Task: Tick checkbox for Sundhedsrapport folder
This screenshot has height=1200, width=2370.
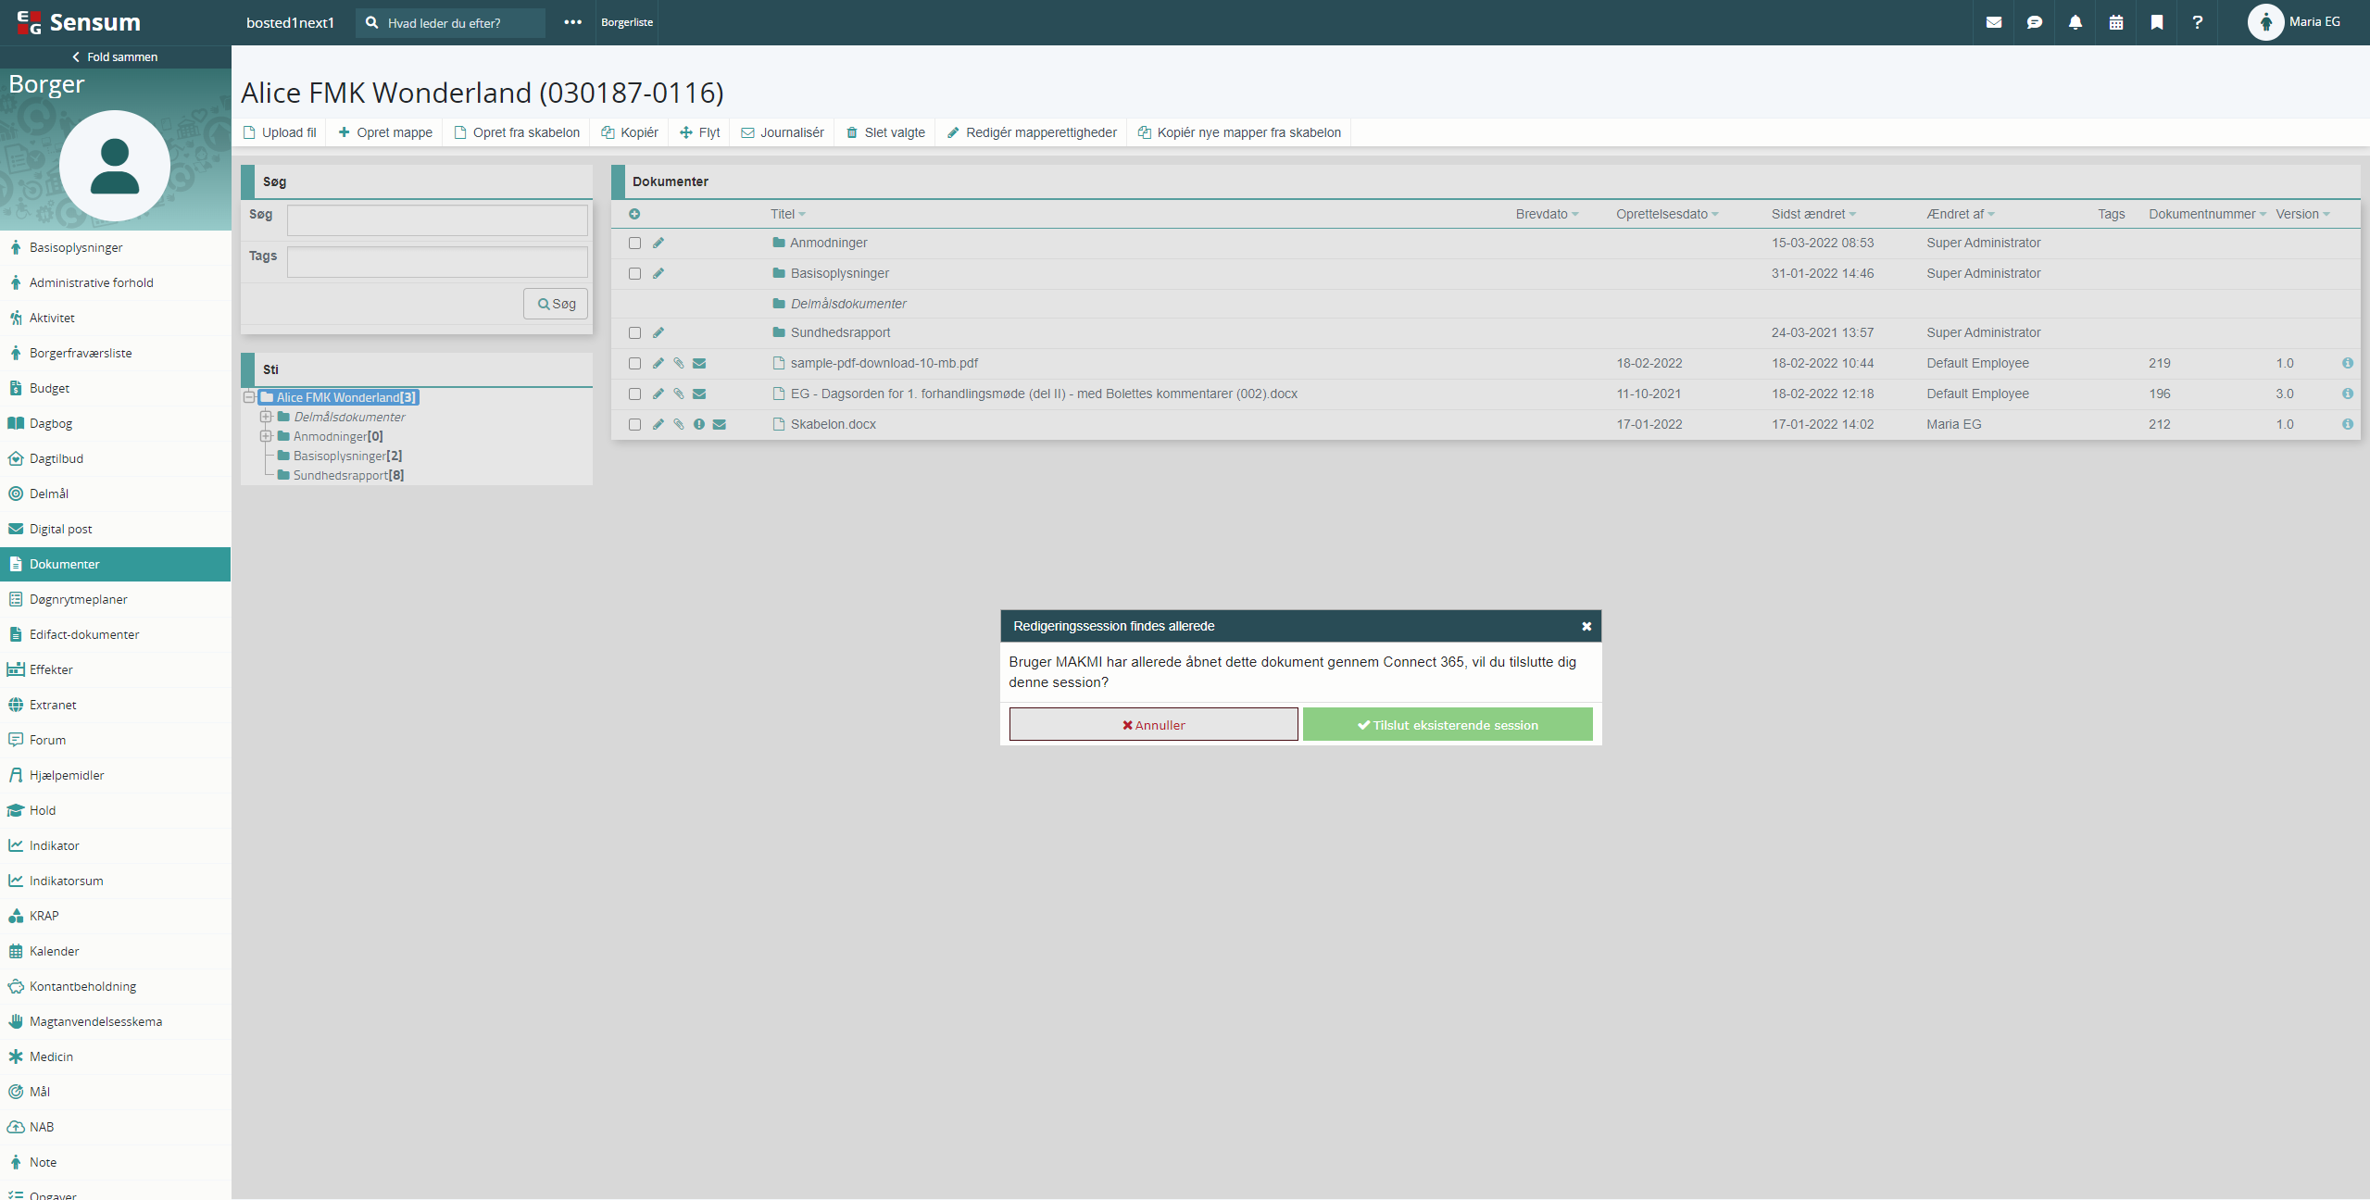Action: point(634,332)
